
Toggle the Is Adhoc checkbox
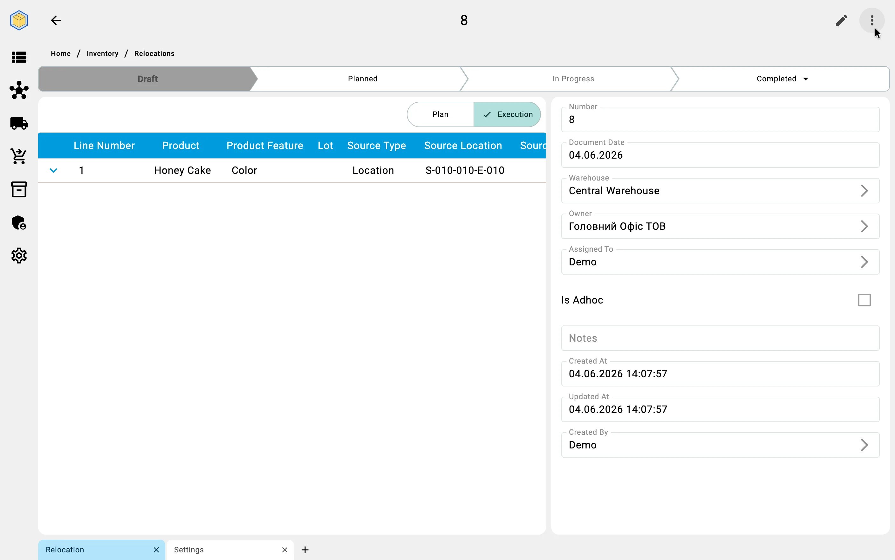click(864, 300)
